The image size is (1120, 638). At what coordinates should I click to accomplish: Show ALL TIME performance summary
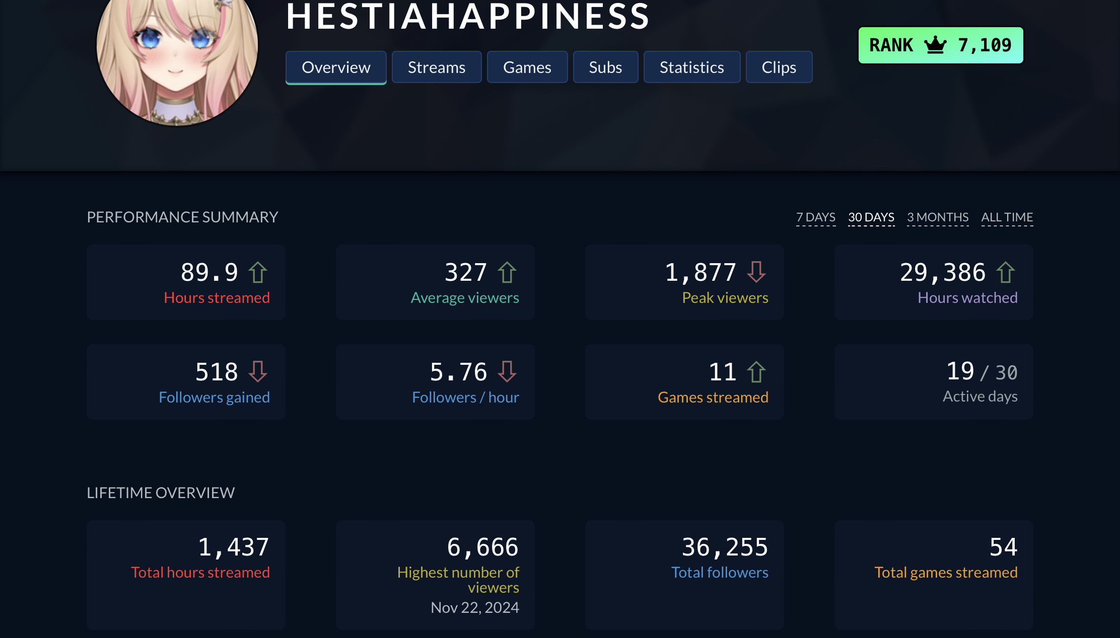pos(1007,217)
